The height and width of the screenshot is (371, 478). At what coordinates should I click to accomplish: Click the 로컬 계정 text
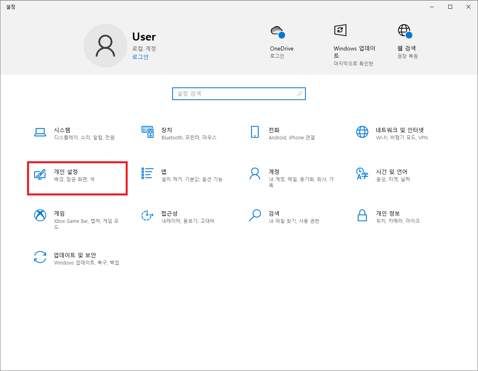tap(144, 48)
